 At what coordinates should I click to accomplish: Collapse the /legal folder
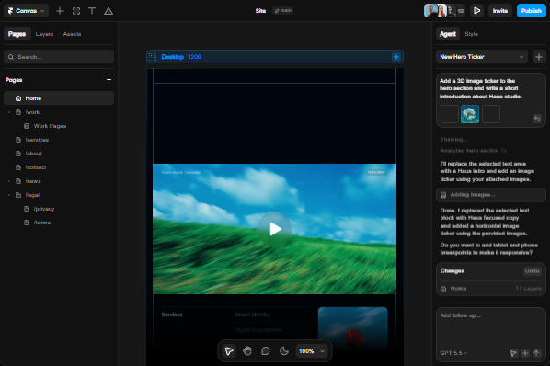point(9,195)
